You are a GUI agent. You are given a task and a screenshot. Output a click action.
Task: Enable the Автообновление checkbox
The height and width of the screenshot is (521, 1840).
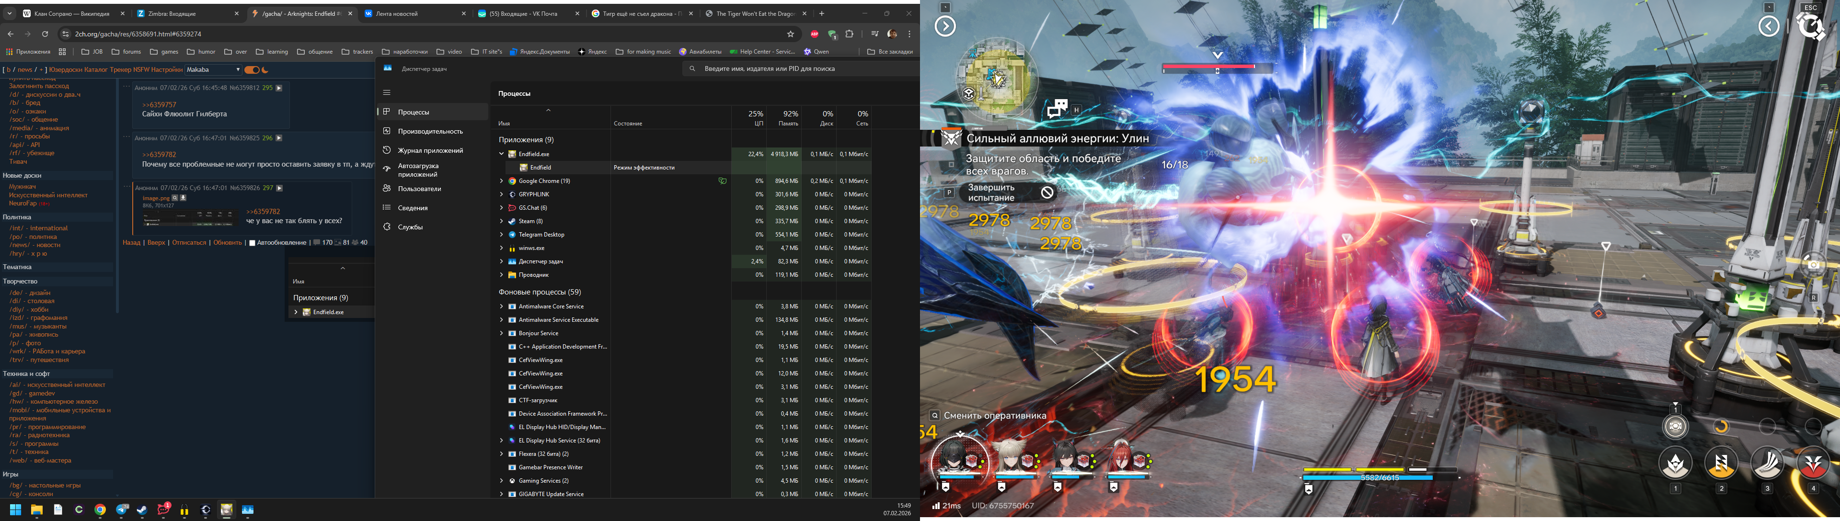[x=252, y=243]
